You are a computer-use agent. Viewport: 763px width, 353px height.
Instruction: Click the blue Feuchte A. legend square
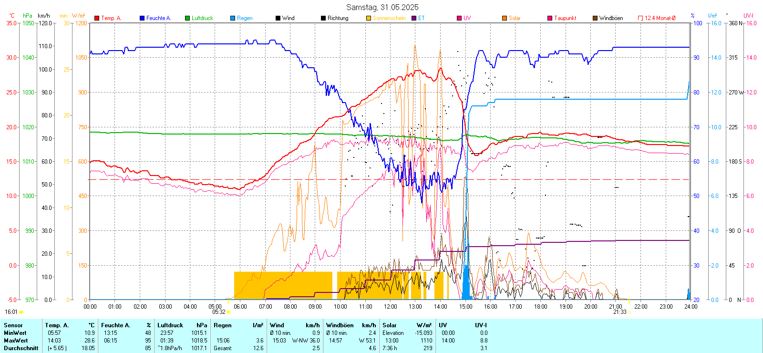[142, 18]
